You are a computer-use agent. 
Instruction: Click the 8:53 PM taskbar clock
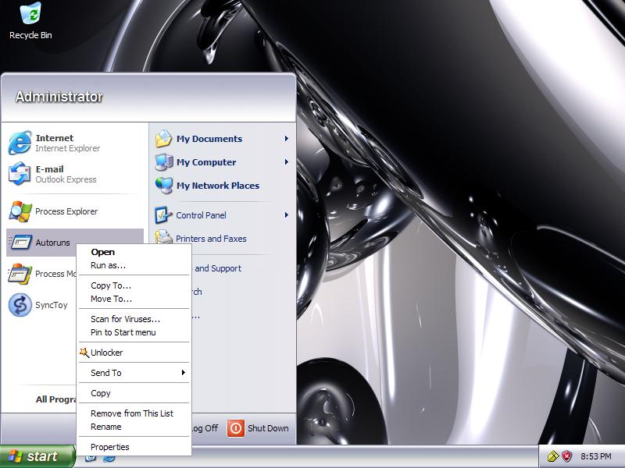click(x=595, y=456)
